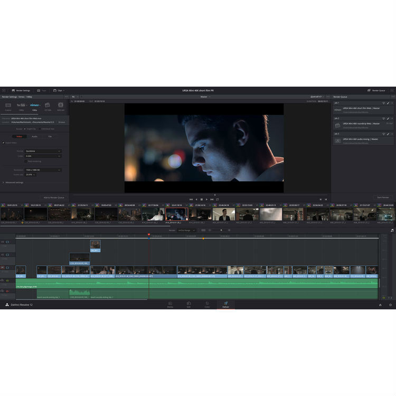Toggle the Export Video checkbox
396x396 pixels.
click(x=4, y=143)
